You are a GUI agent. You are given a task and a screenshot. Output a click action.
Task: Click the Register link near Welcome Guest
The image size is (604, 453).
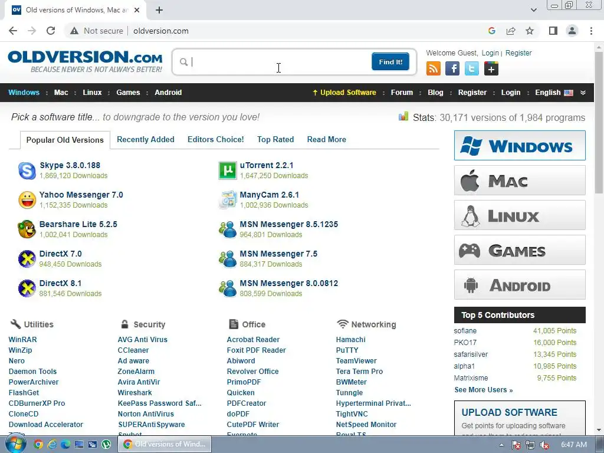pyautogui.click(x=518, y=52)
